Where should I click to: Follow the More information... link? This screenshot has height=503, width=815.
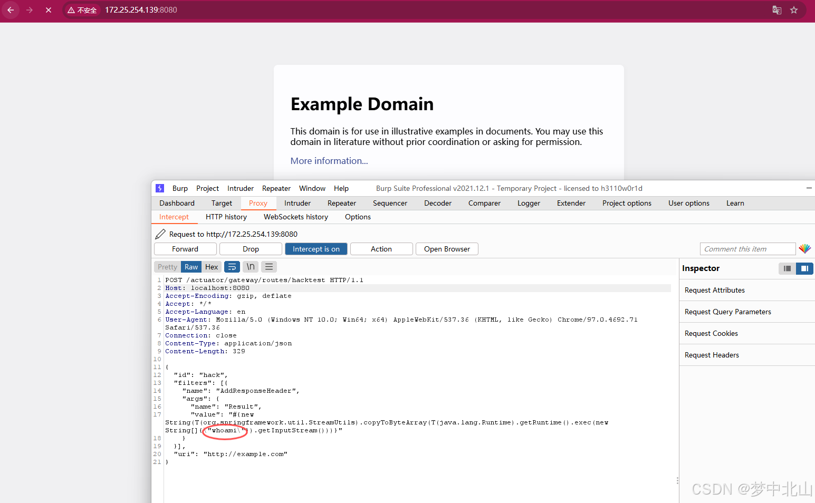(x=329, y=161)
